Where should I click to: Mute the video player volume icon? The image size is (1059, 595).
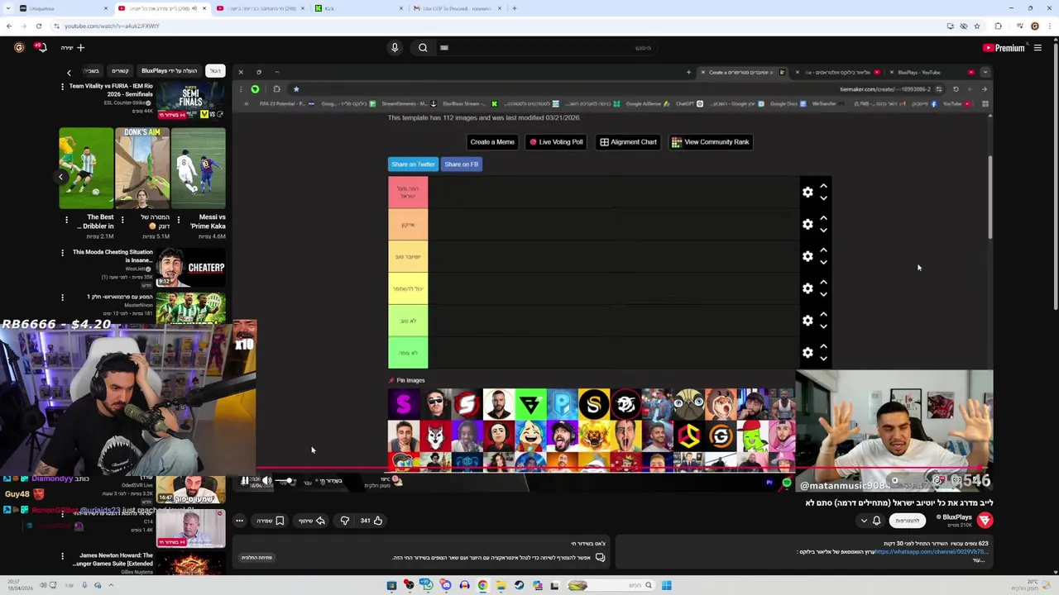tap(266, 481)
